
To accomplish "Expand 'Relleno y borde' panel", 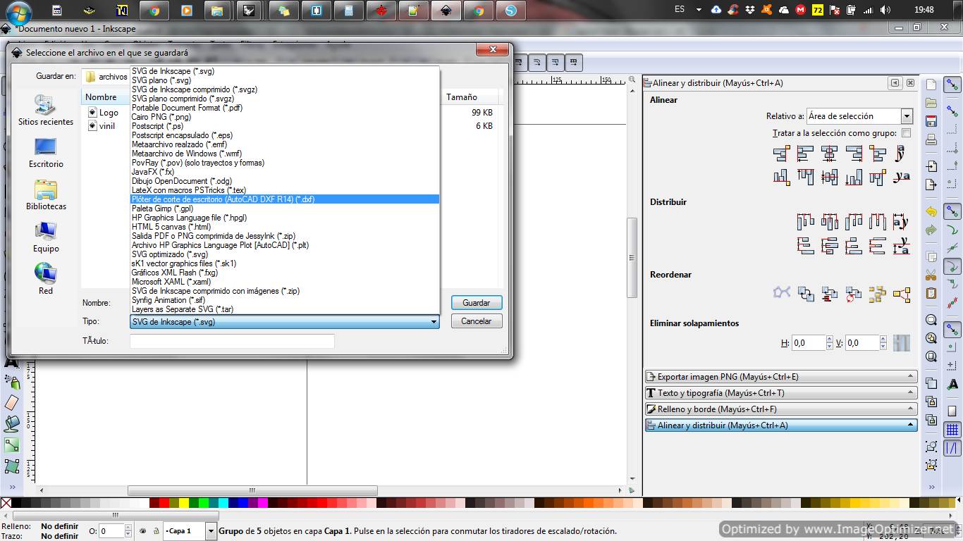I will click(781, 409).
